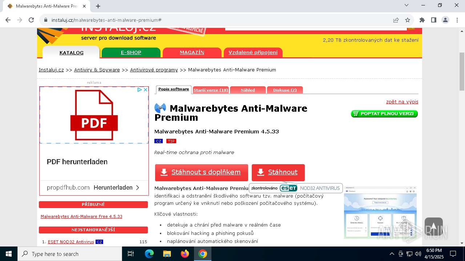The height and width of the screenshot is (261, 465).
Task: Open Vzdálené připojení tab
Action: [253, 53]
